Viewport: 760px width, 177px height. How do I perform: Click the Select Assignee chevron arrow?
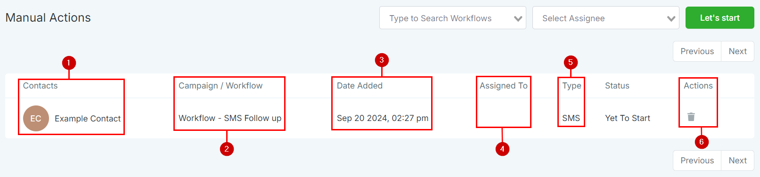(x=671, y=19)
